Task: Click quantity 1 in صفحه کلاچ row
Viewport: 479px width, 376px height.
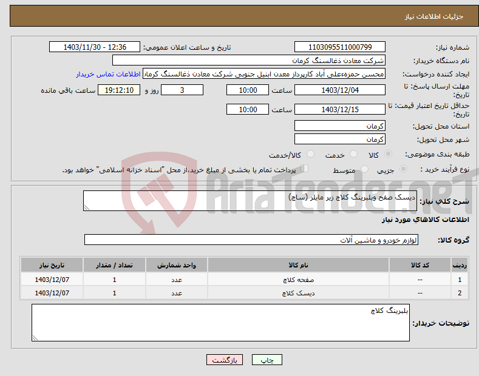Action: point(114,280)
